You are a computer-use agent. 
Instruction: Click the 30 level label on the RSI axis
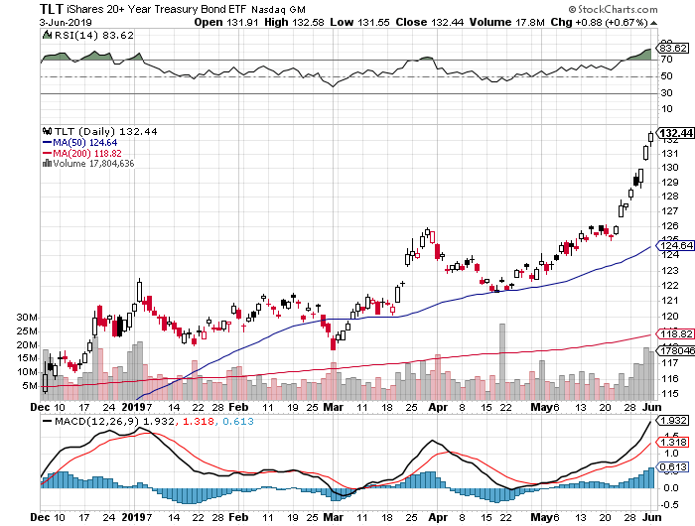pyautogui.click(x=666, y=93)
